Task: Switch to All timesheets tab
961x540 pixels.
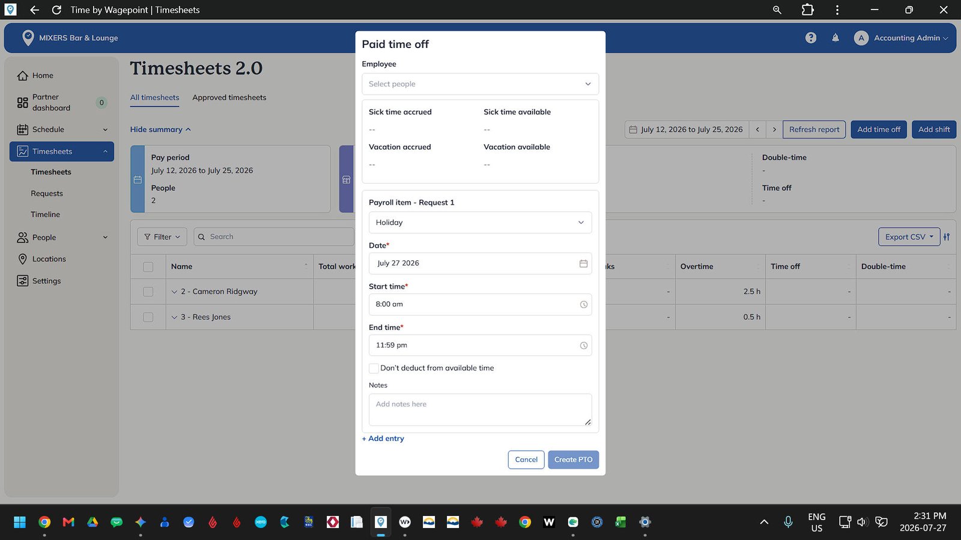Action: [154, 97]
